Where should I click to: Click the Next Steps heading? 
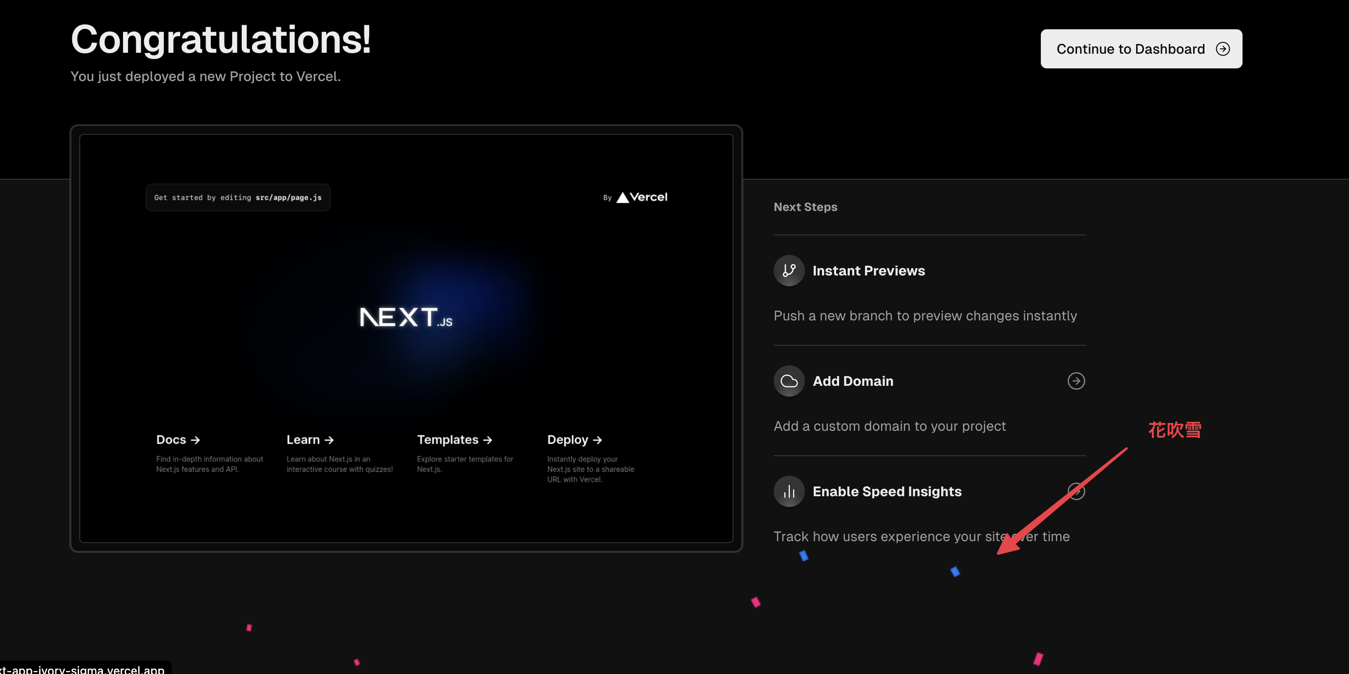tap(805, 207)
